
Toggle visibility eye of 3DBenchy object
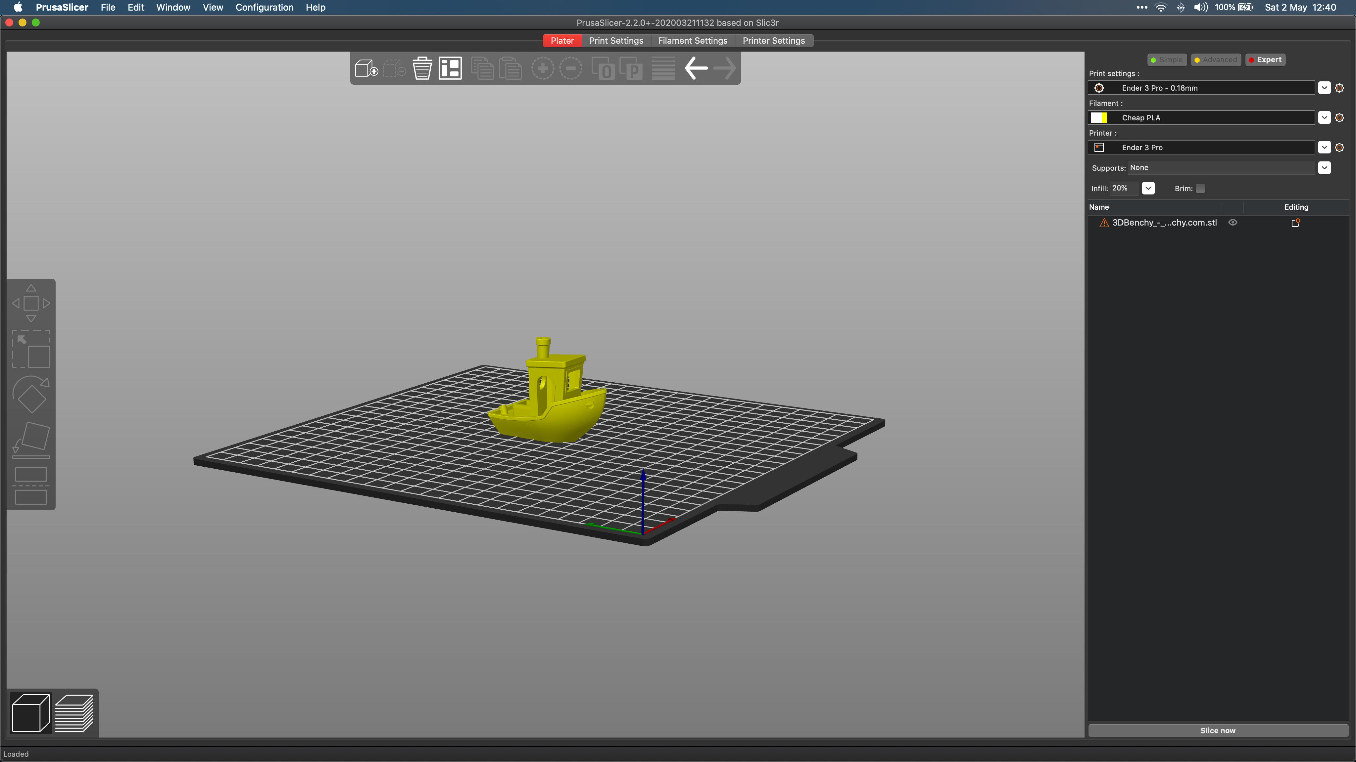(x=1233, y=223)
